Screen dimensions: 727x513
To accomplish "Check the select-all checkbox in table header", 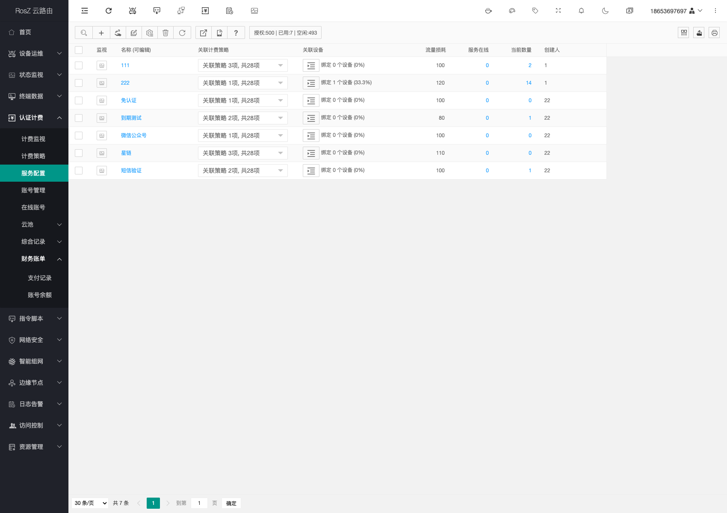I will [79, 50].
